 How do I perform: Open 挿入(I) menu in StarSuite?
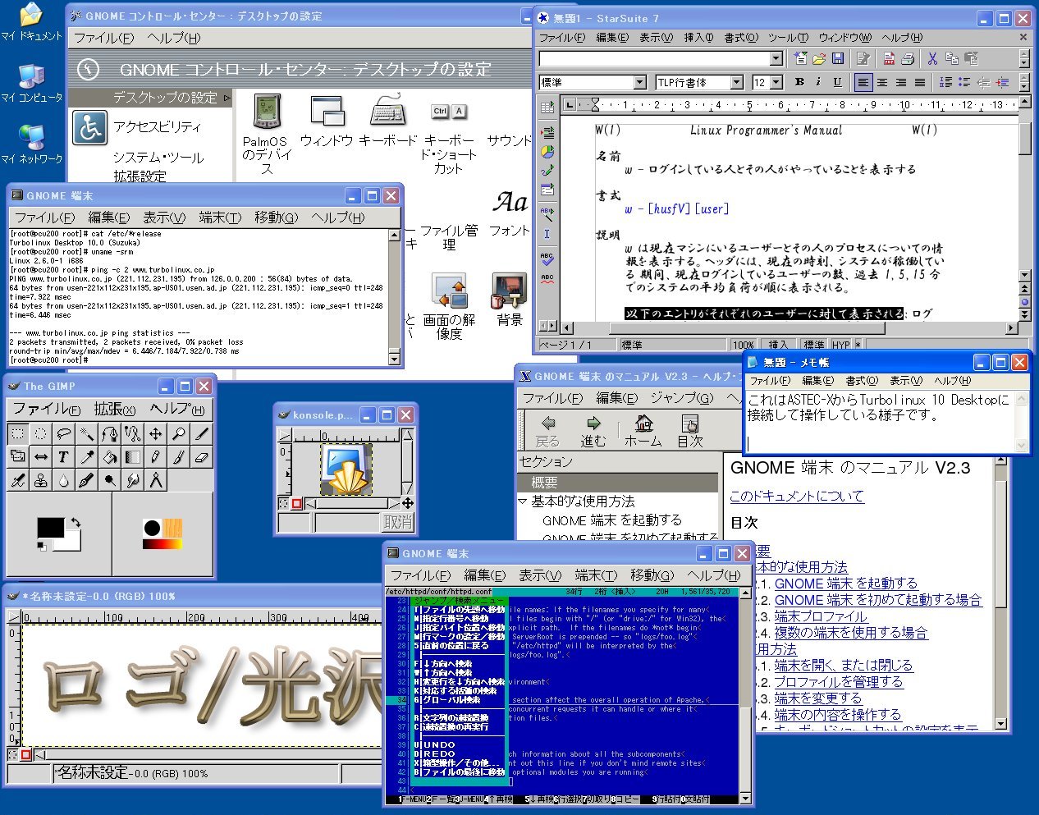(698, 38)
